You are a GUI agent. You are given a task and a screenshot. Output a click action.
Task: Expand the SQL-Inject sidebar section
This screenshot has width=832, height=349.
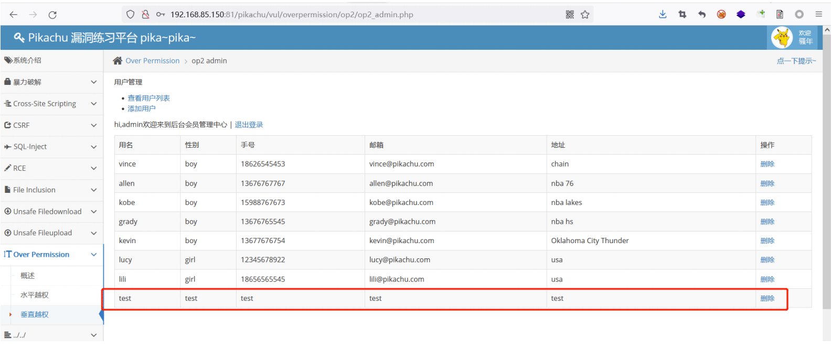click(52, 147)
